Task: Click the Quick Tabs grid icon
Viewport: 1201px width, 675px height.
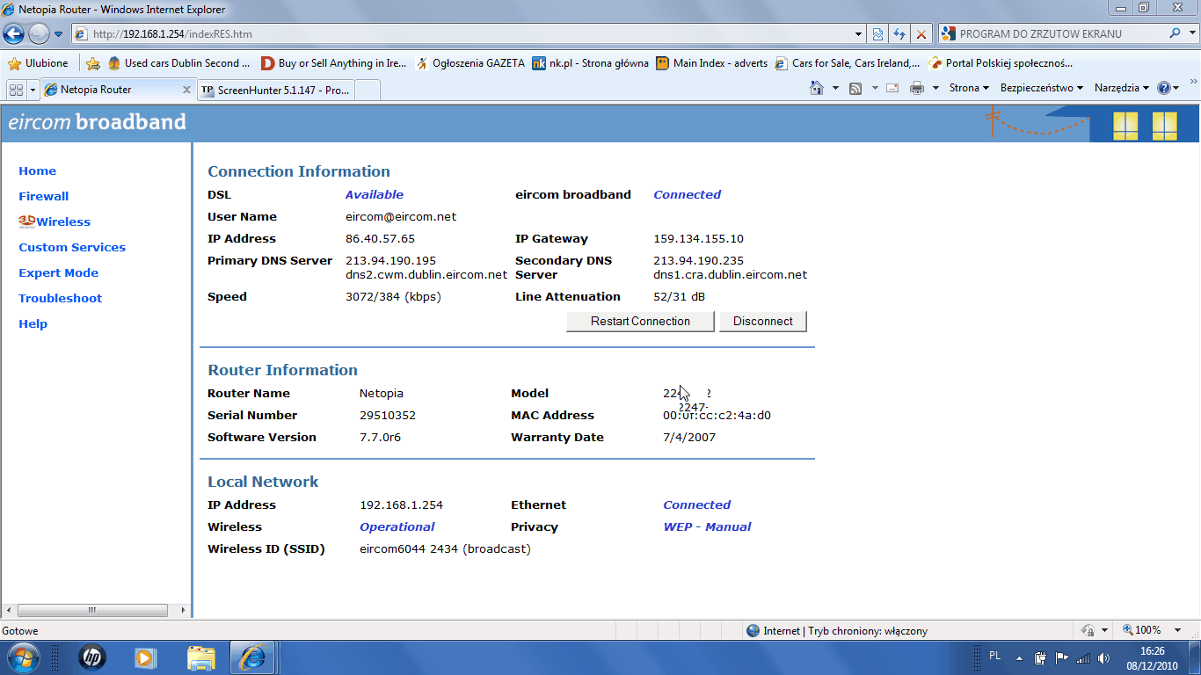Action: click(16, 90)
